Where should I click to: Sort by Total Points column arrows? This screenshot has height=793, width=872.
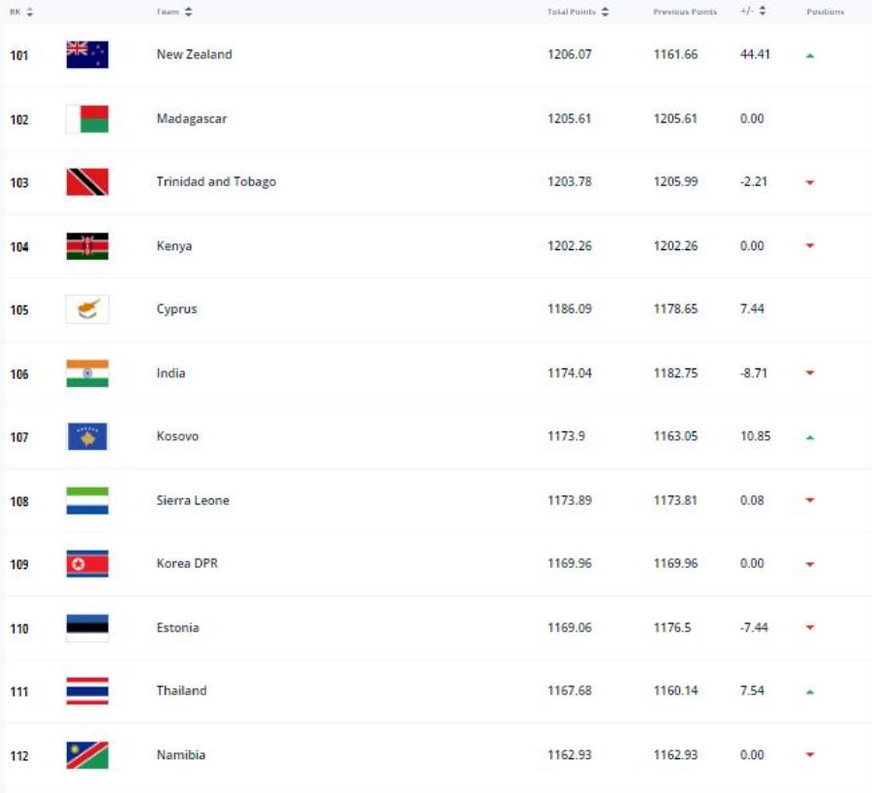[x=605, y=12]
